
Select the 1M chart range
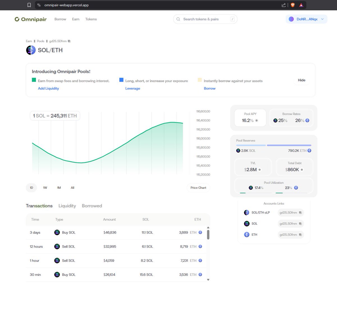click(59, 188)
